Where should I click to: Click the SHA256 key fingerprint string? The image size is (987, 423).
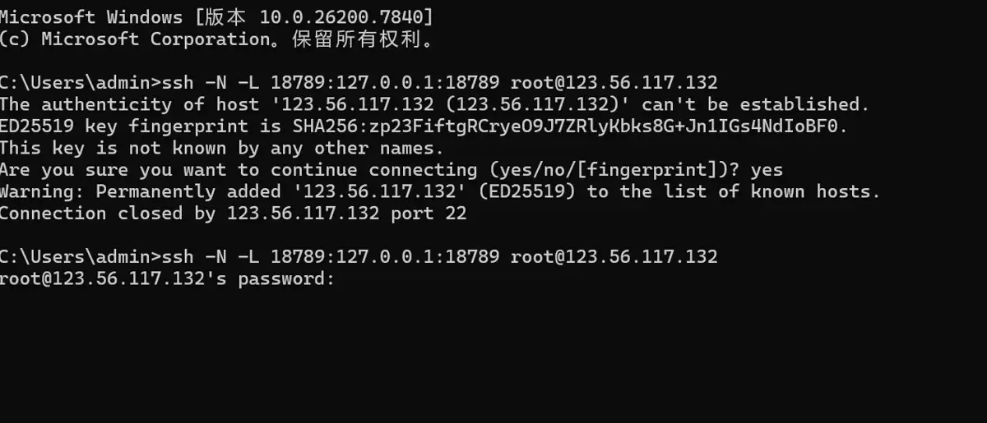coord(570,126)
